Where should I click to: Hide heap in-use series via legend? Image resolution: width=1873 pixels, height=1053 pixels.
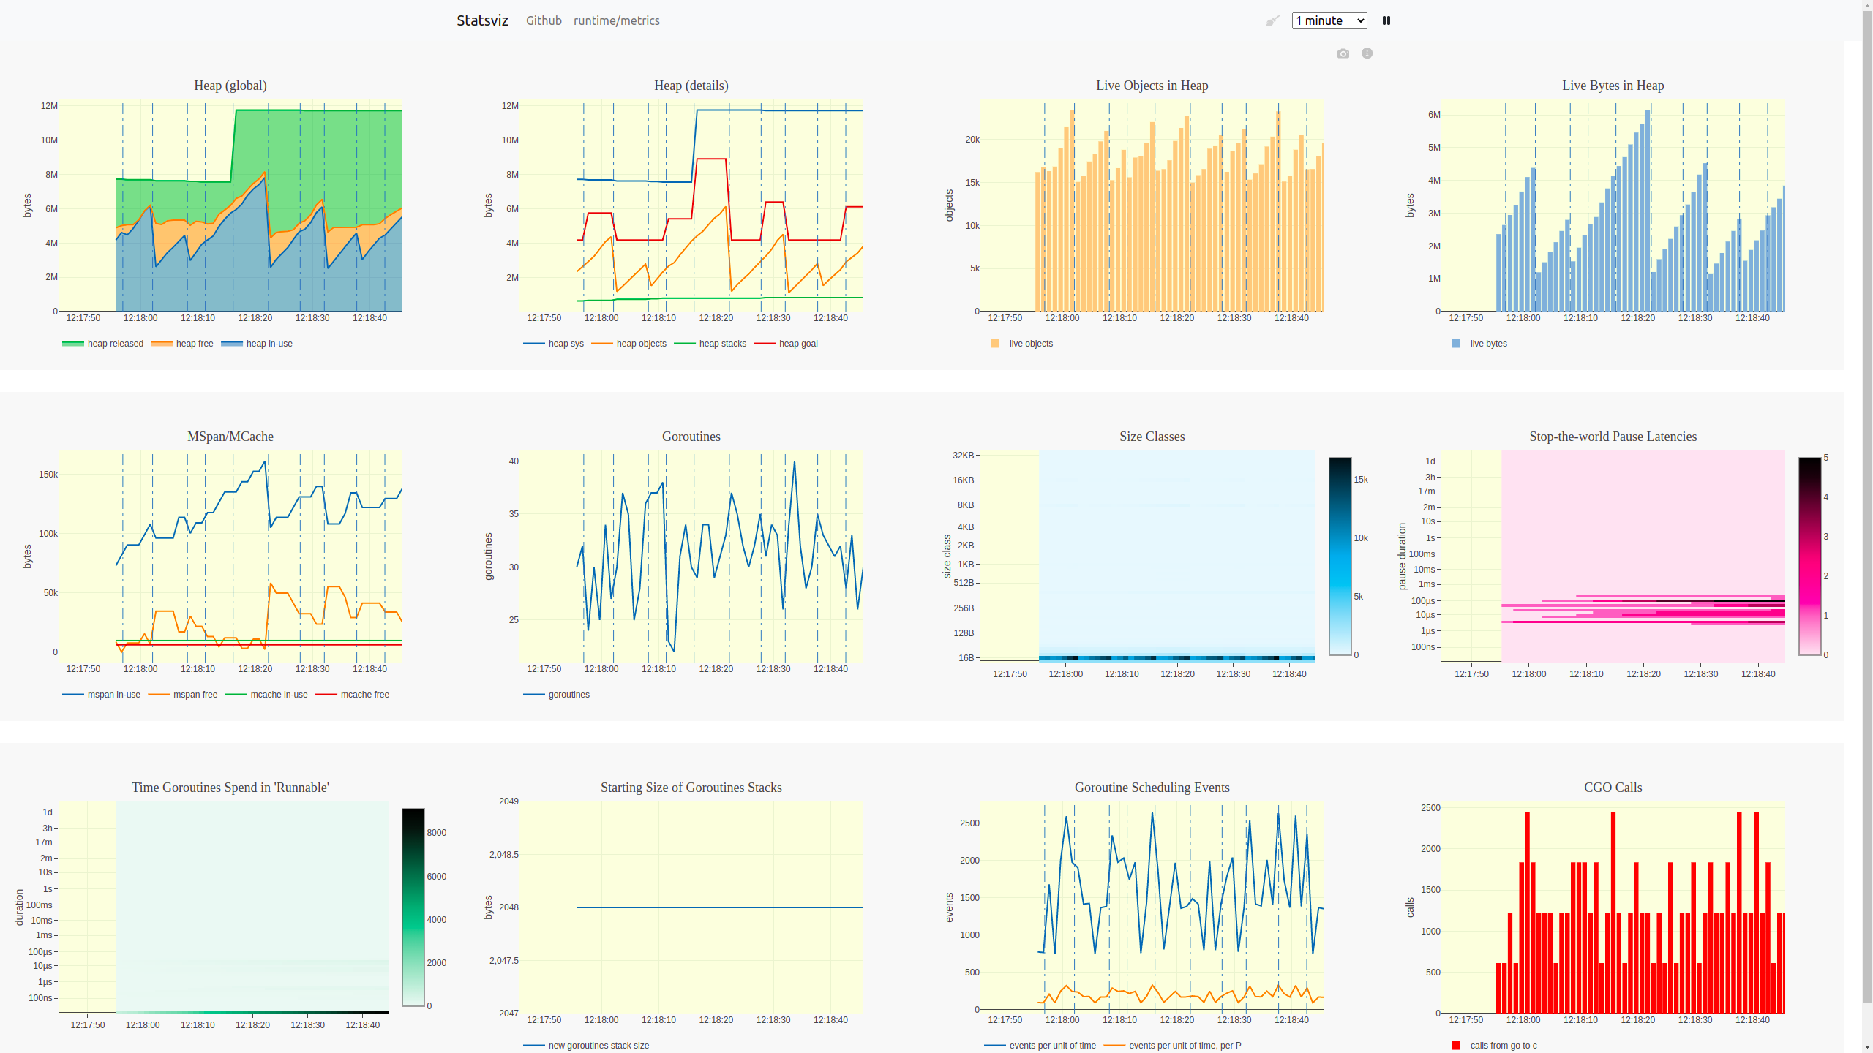(269, 344)
